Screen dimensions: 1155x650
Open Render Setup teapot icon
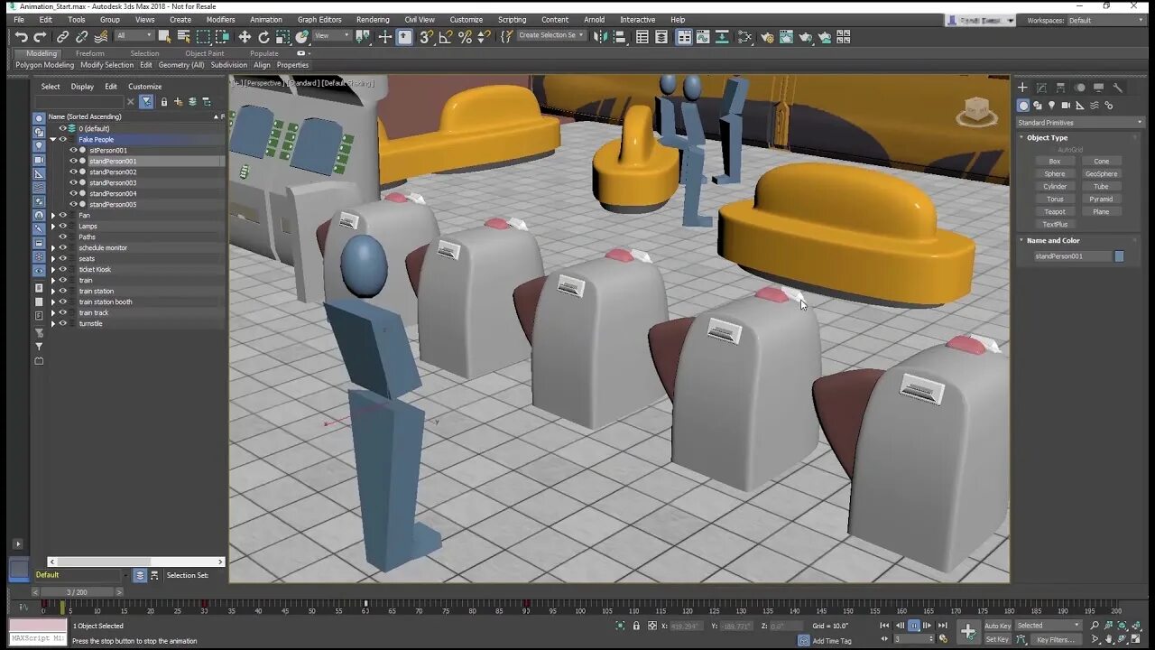tap(767, 37)
